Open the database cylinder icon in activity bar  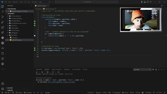click(x=3, y=53)
